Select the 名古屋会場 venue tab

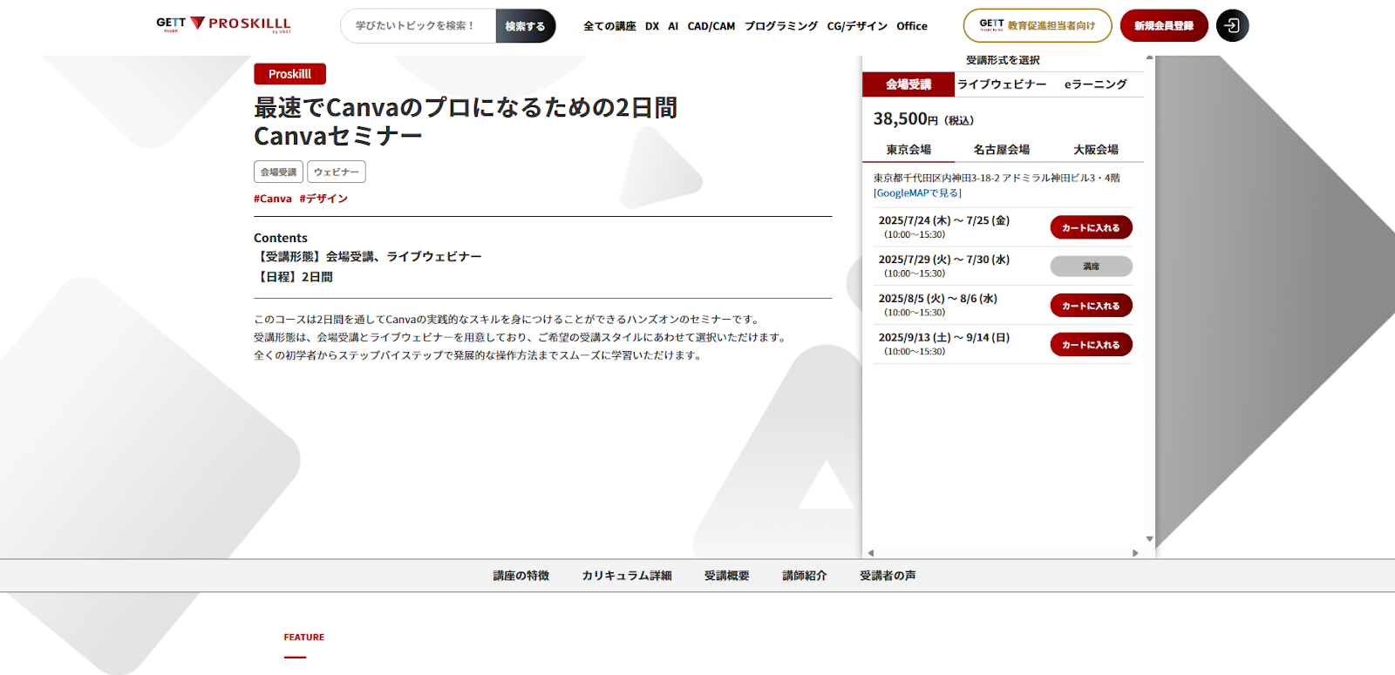point(1002,150)
